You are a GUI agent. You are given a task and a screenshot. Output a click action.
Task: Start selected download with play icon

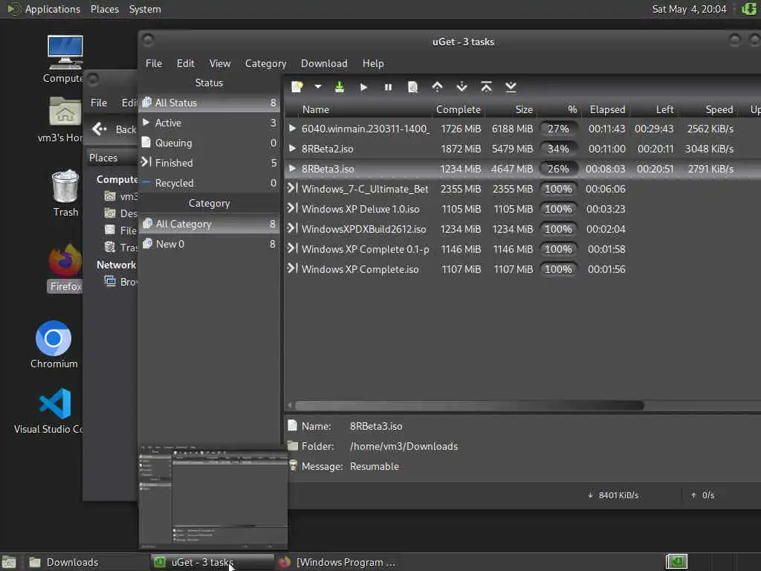[x=363, y=87]
